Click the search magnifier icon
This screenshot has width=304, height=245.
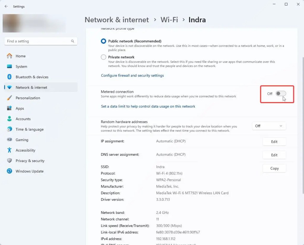coord(73,41)
